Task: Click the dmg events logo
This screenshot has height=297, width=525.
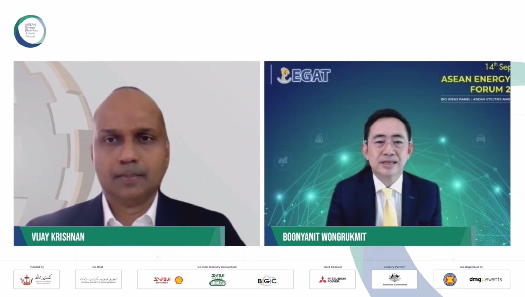Action: tap(485, 279)
